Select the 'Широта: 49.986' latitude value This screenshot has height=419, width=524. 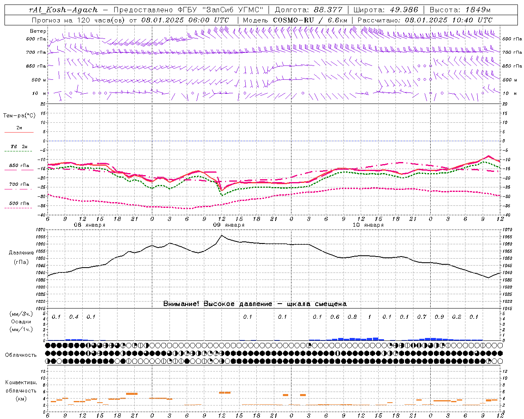click(x=386, y=10)
